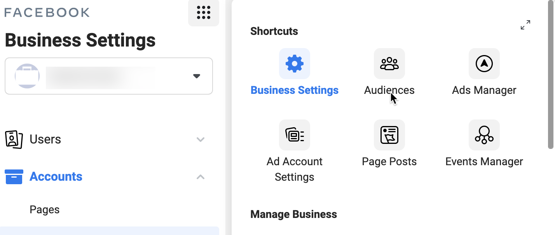555x235 pixels.
Task: Open Ad Account Settings icon shortcut
Action: [x=295, y=135]
